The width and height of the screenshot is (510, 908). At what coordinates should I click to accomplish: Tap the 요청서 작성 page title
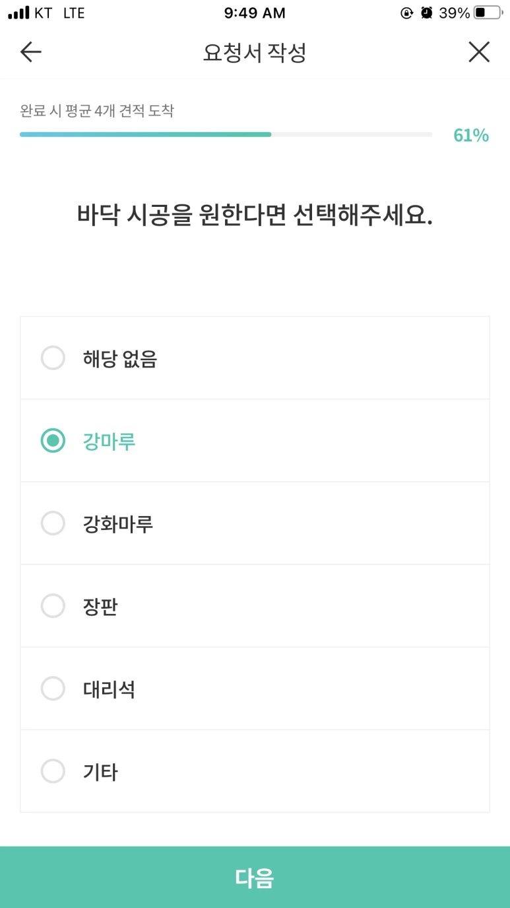coord(255,53)
